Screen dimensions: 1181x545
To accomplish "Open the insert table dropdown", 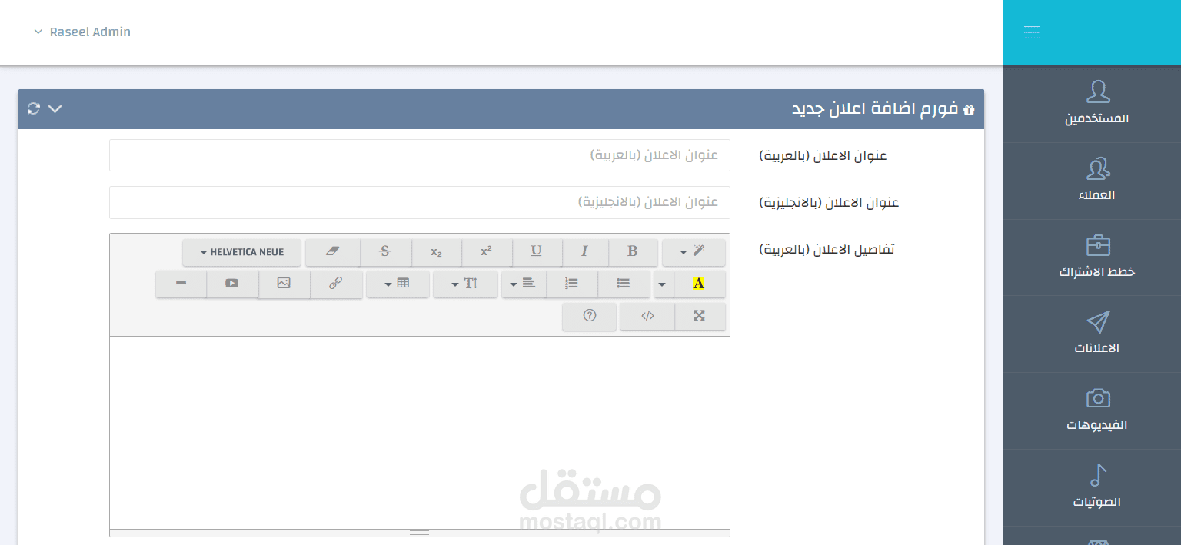I will coord(398,283).
